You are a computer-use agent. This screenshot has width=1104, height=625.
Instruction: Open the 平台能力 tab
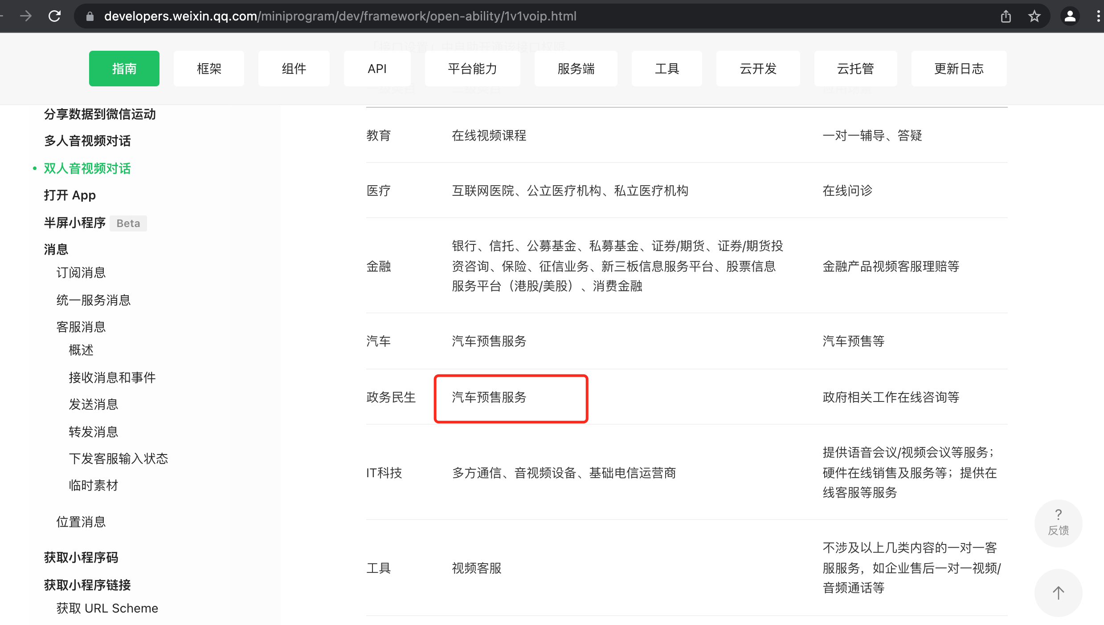coord(472,69)
